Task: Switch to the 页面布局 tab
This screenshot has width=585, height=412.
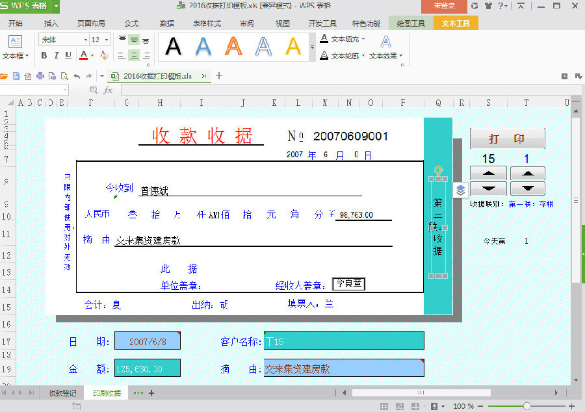Action: 91,23
